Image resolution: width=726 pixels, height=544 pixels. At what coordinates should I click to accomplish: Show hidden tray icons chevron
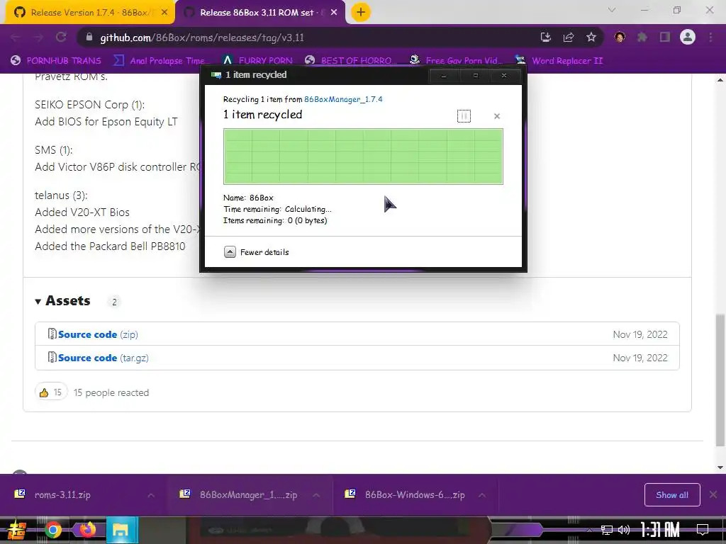[589, 530]
